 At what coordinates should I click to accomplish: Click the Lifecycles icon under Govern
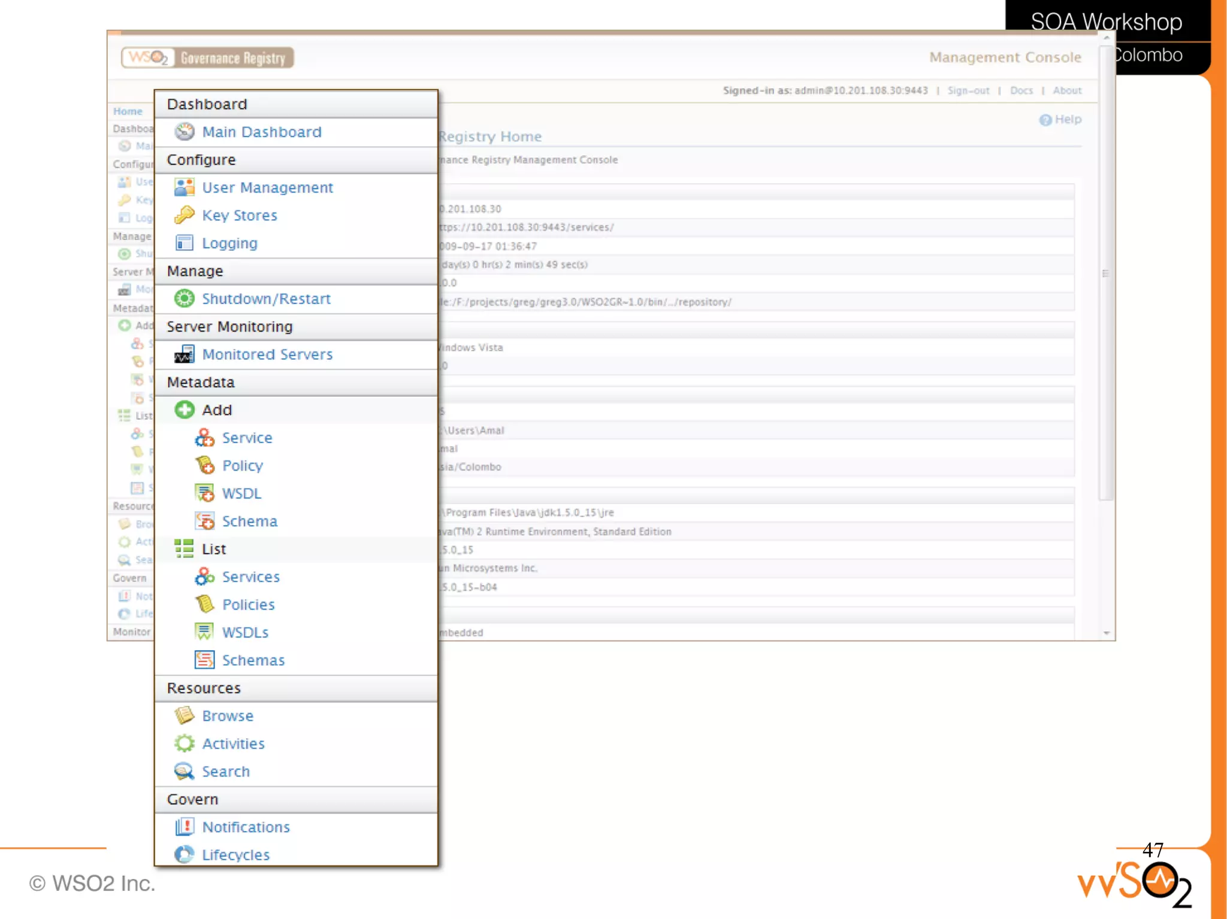[185, 854]
